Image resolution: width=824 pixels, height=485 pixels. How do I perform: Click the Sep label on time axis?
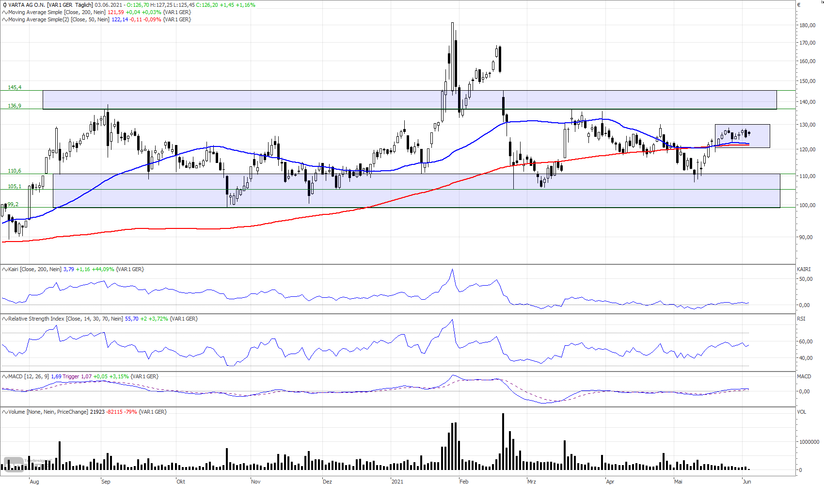pos(106,482)
